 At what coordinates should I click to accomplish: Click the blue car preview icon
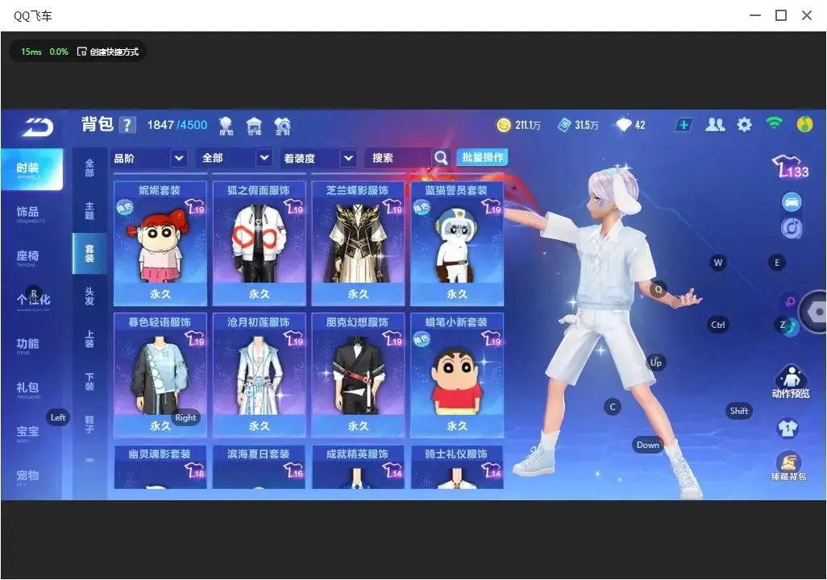pos(792,202)
